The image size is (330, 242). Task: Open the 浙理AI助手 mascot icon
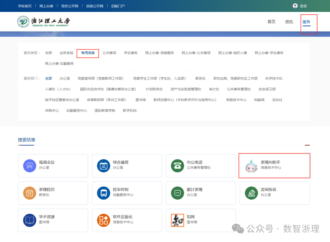pyautogui.click(x=251, y=166)
